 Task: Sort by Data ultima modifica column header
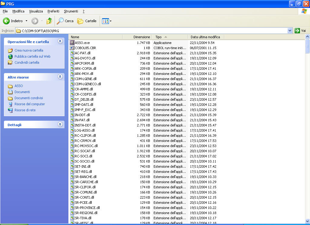[206, 37]
